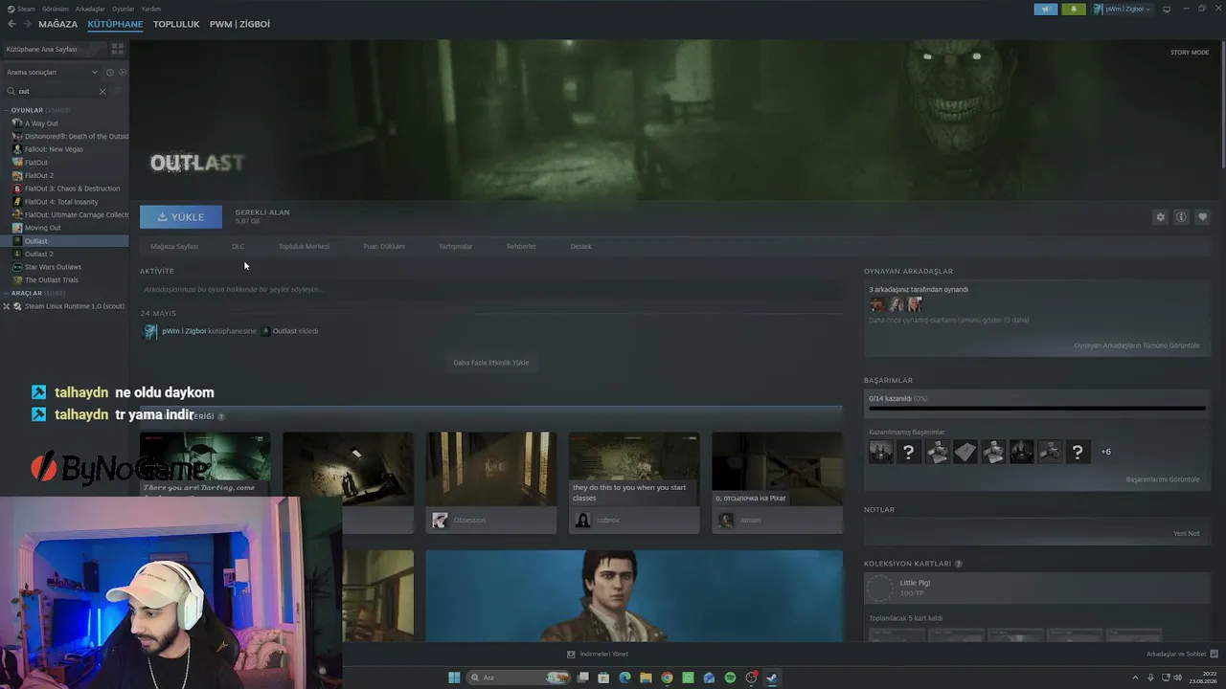The image size is (1226, 689).
Task: Open the Oyunlar menu
Action: [x=124, y=9]
